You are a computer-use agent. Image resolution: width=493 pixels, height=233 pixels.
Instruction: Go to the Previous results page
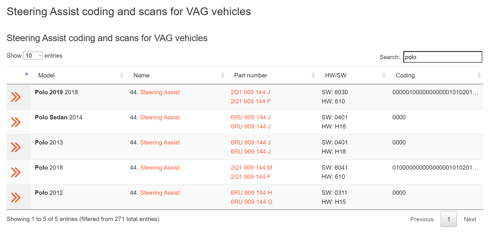tap(422, 219)
